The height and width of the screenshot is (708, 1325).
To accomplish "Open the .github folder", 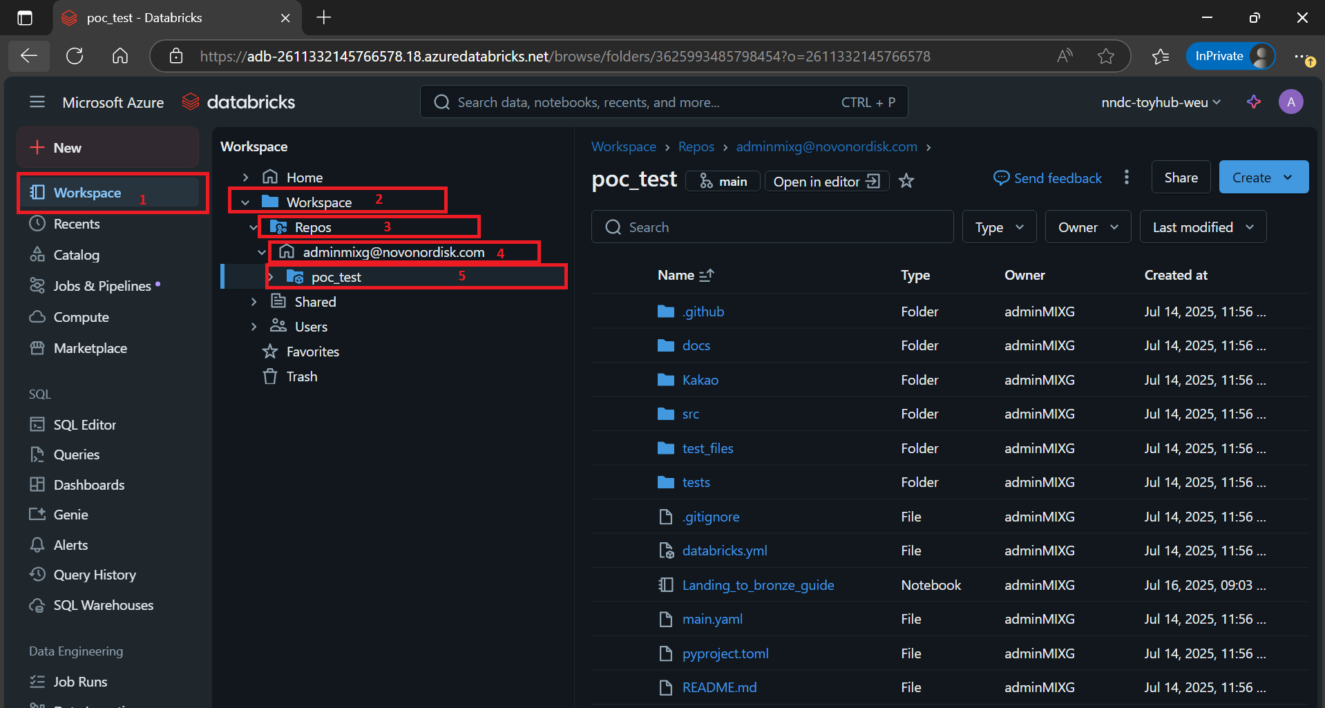I will tap(703, 312).
